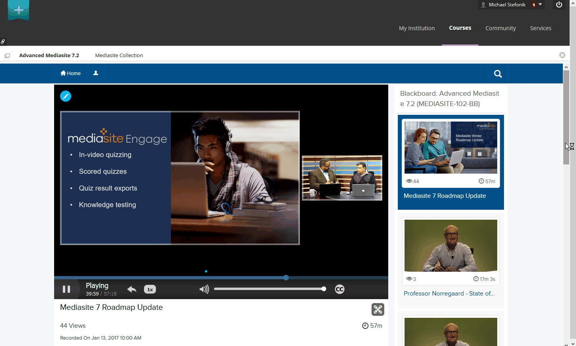Click the Michael Stefonik user name
This screenshot has height=346, width=576.
click(507, 5)
